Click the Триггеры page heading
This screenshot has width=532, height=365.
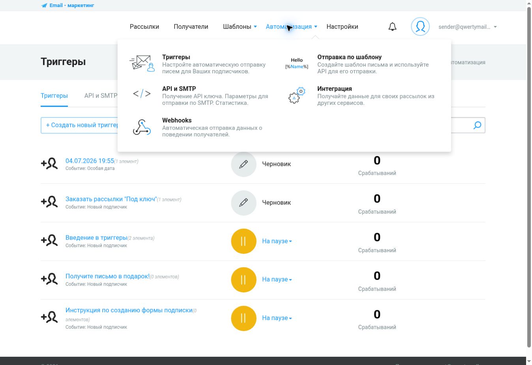pos(63,62)
